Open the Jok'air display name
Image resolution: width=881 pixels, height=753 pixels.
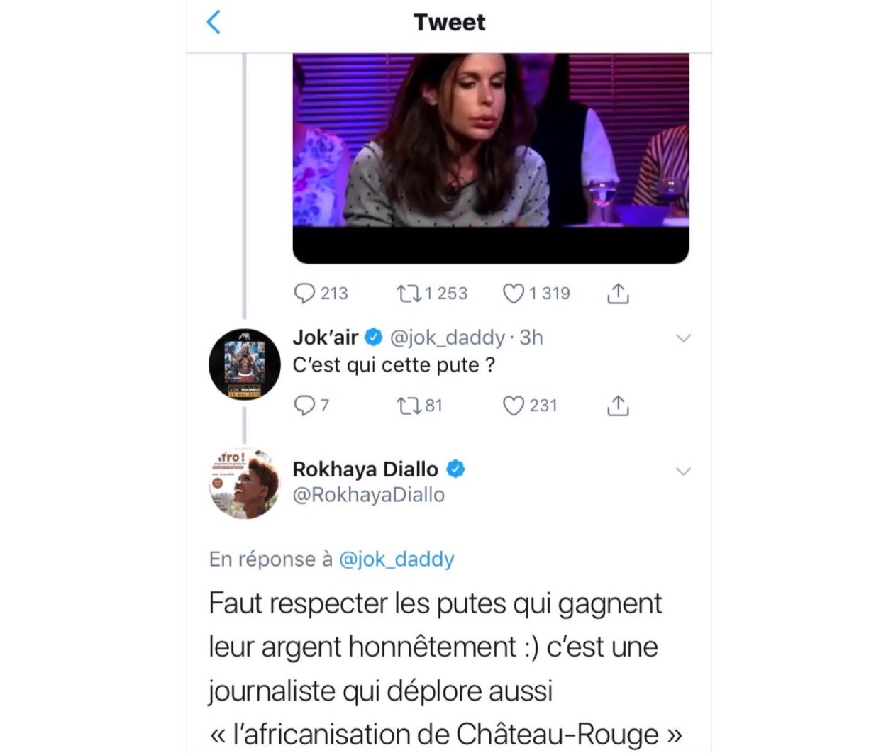pyautogui.click(x=326, y=338)
